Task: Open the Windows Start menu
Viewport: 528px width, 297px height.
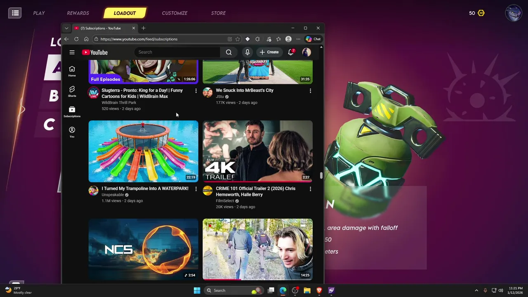Action: [197, 290]
